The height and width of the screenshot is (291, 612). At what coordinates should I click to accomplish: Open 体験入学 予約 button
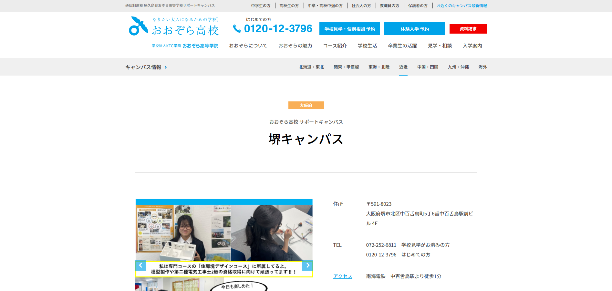[415, 29]
